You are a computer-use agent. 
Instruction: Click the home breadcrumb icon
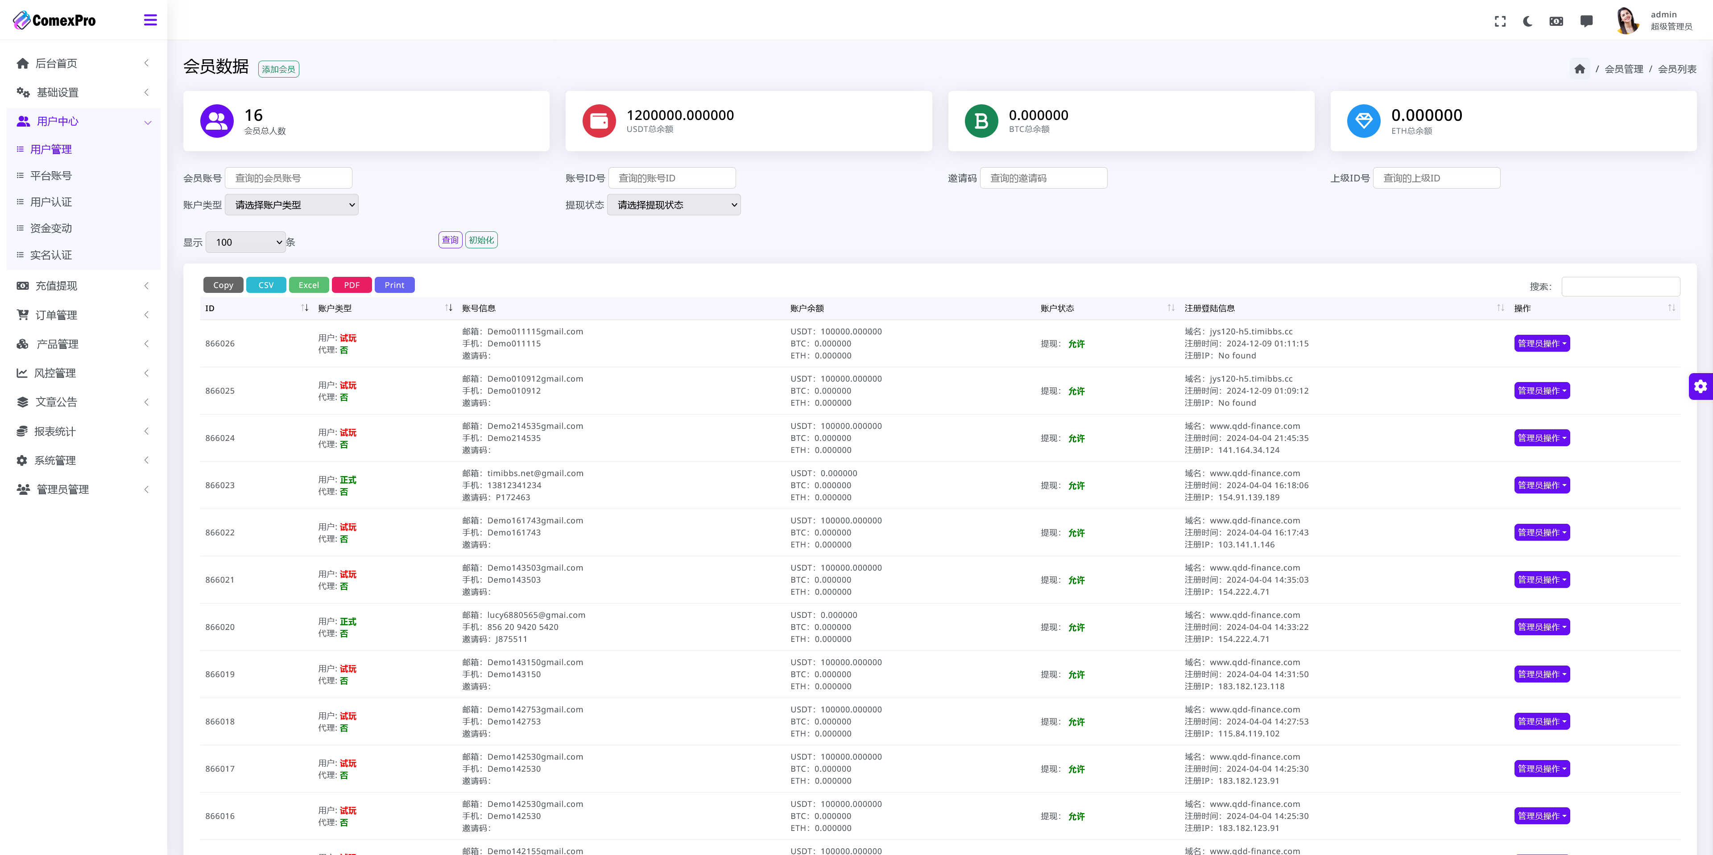[1579, 69]
